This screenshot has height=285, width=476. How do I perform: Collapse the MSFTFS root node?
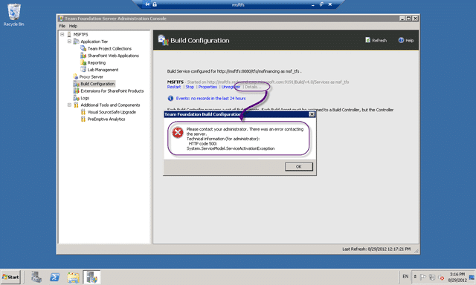click(x=62, y=35)
